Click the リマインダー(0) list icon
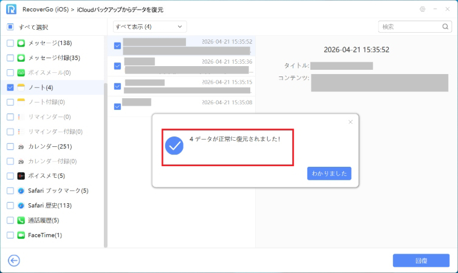Screen dimensions: 458x273 tap(21, 117)
